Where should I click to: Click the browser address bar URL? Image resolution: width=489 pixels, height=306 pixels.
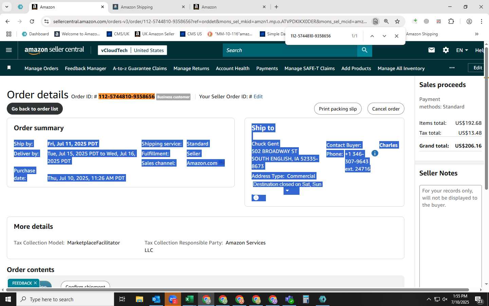coord(210,21)
